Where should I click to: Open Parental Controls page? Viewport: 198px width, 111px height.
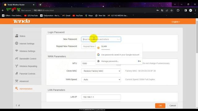(27, 74)
